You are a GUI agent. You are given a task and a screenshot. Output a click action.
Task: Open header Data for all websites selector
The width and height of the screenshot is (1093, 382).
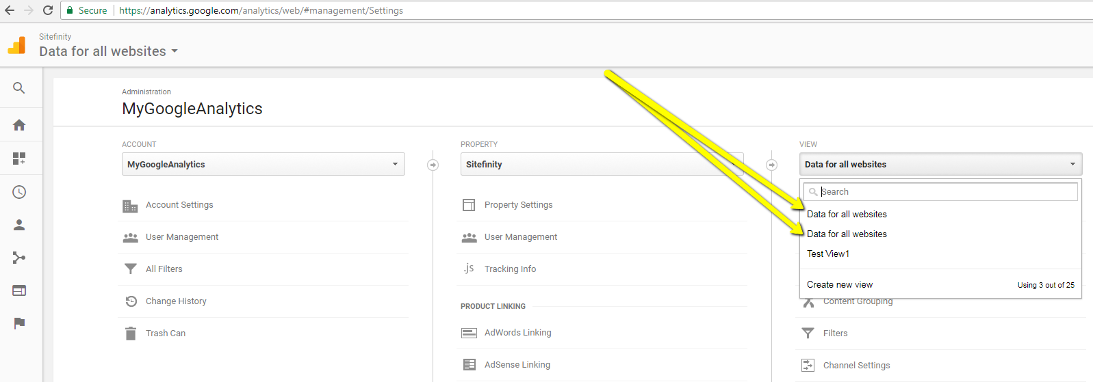(108, 51)
